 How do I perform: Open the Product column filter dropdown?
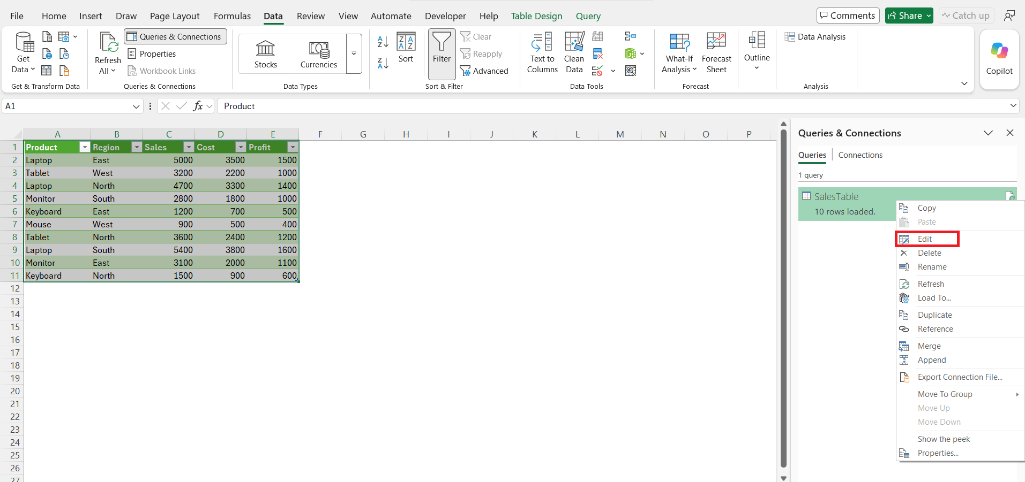click(84, 147)
